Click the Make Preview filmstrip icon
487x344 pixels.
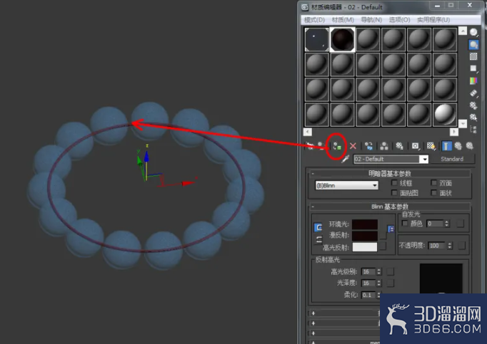click(x=473, y=93)
